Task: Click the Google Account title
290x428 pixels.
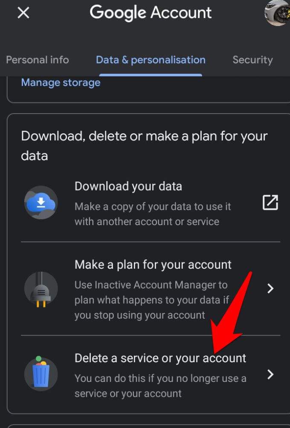Action: click(151, 12)
